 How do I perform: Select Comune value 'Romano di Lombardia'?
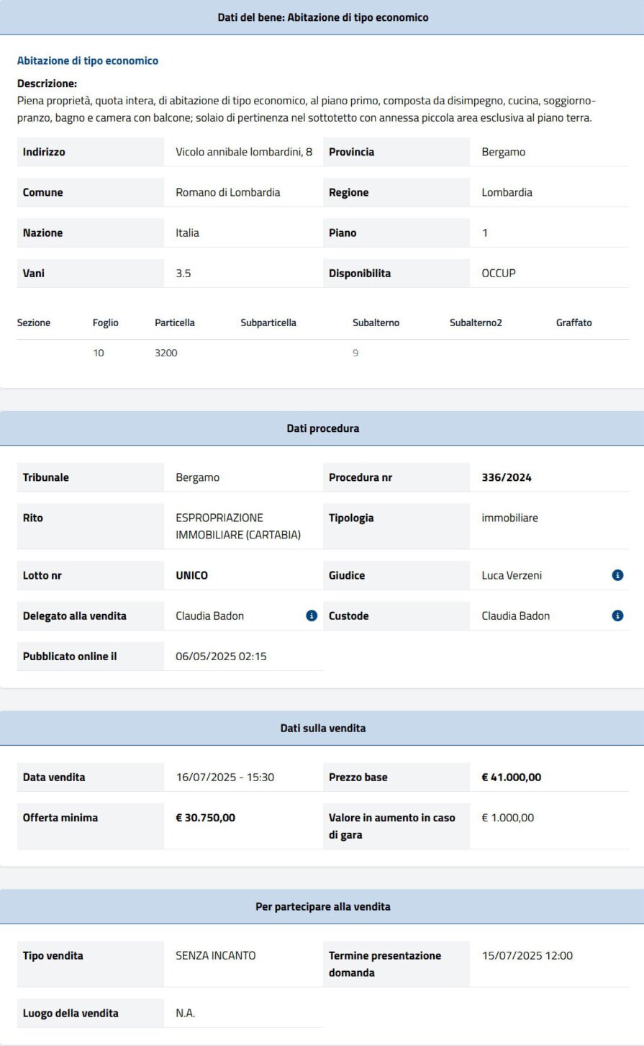click(228, 192)
